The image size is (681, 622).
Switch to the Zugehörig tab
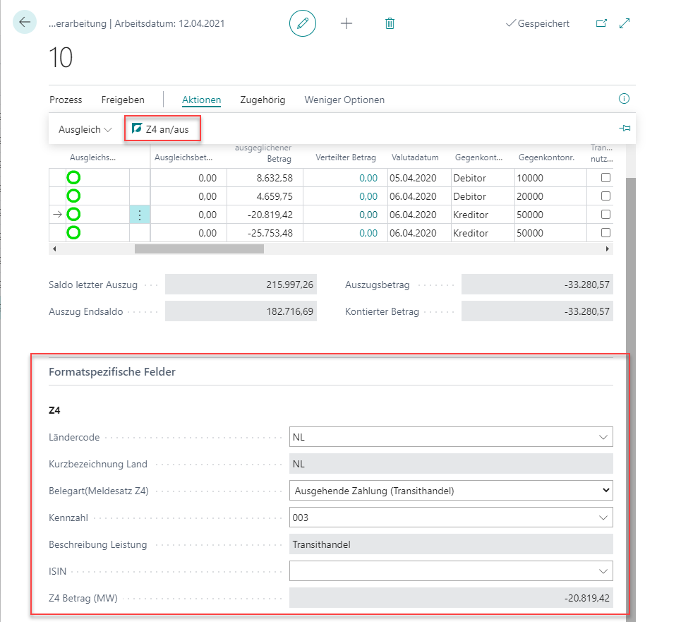[263, 100]
